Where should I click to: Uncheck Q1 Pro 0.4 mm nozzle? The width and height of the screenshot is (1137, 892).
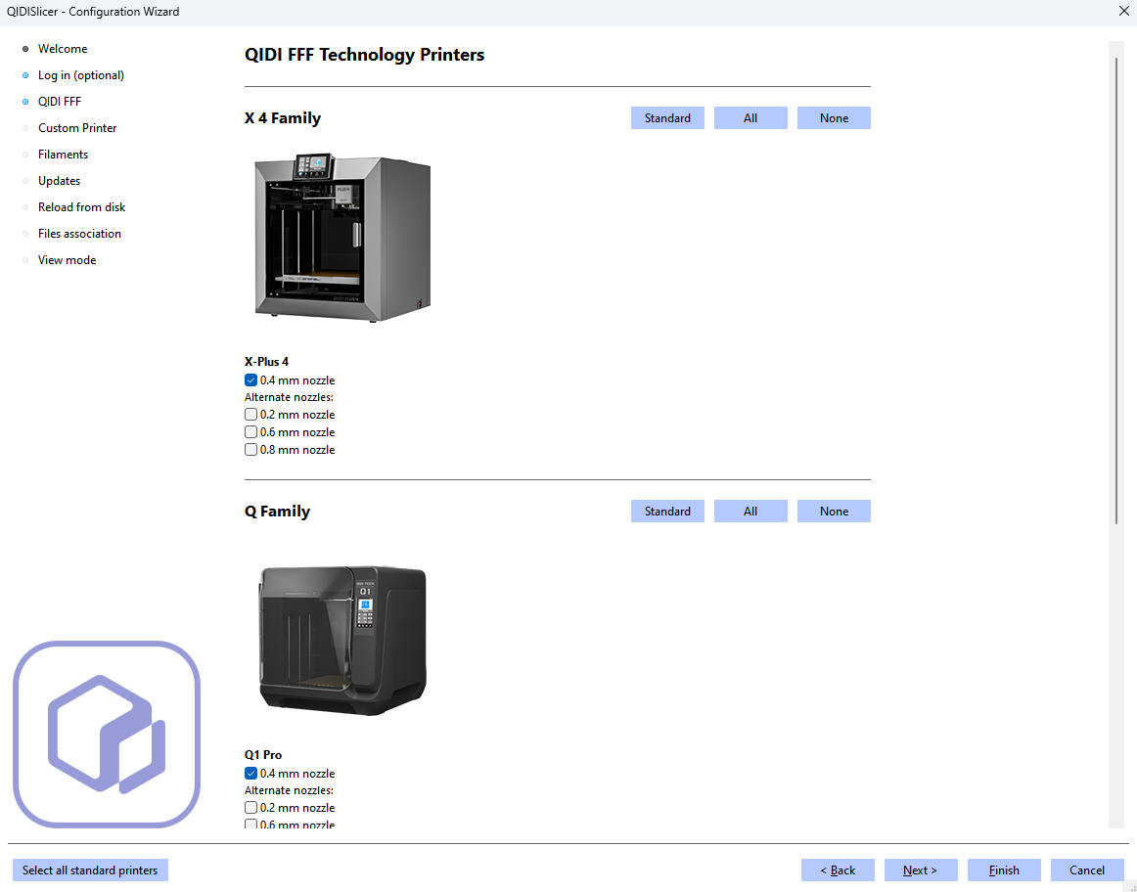click(x=251, y=774)
